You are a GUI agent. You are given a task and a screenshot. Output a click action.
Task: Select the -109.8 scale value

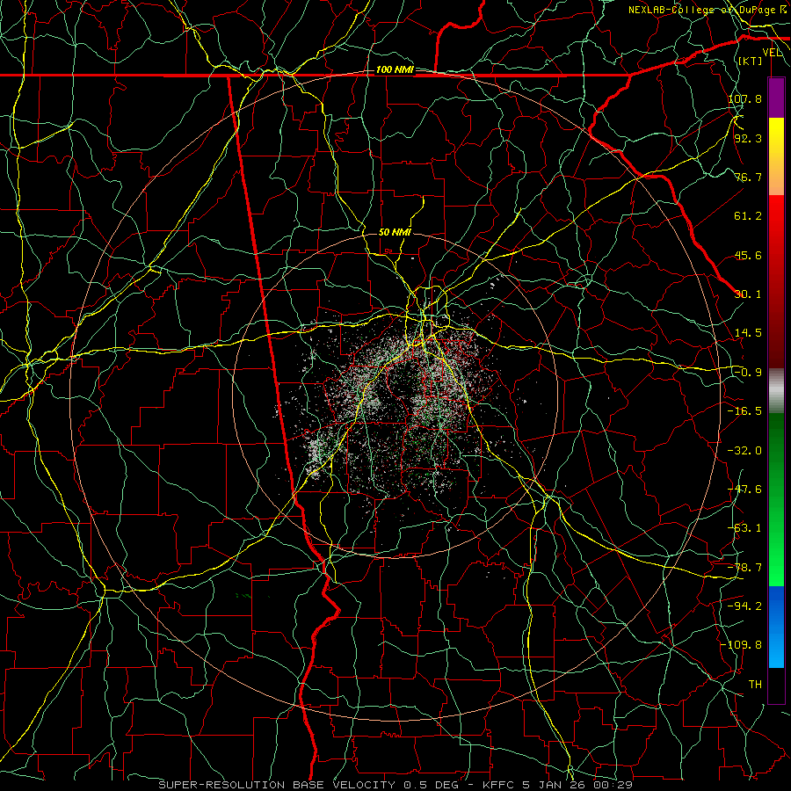[x=742, y=645]
